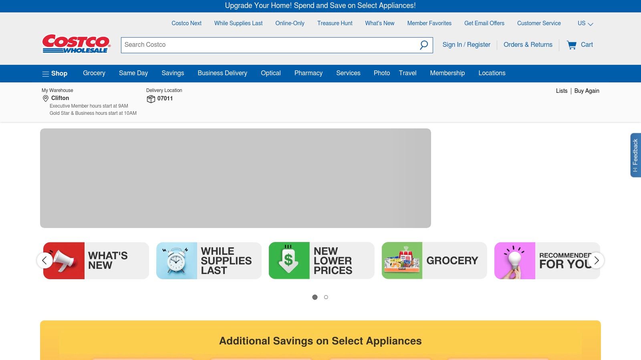Click the search magnifier icon
This screenshot has height=360, width=641.
click(x=423, y=45)
